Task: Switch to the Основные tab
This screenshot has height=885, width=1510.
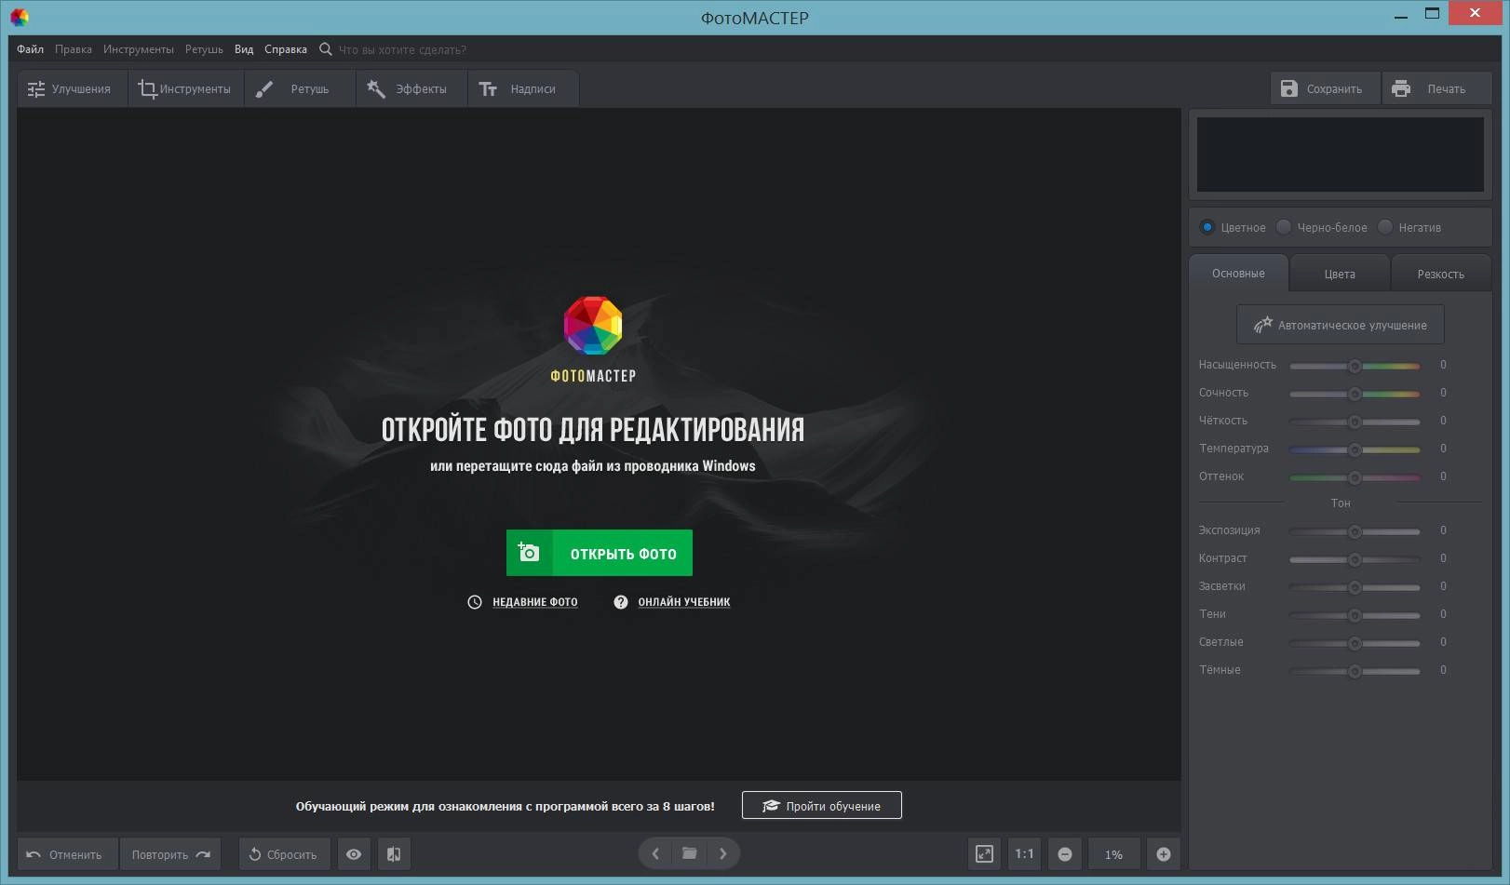Action: [1238, 274]
